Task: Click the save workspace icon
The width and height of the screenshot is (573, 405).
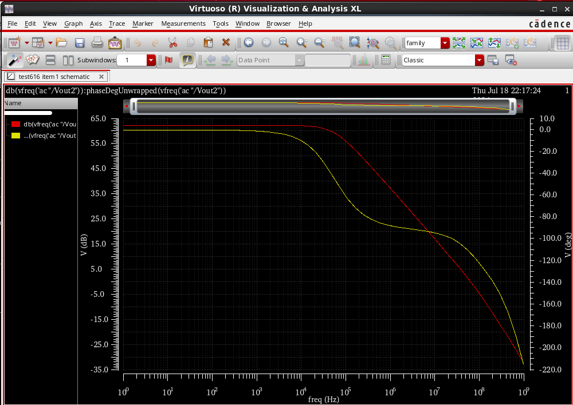Action: [493, 60]
